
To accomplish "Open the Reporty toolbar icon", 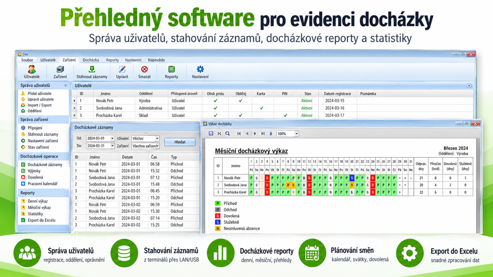I will point(172,69).
